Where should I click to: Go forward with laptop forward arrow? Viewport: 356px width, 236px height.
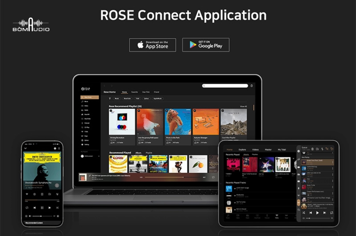(x=112, y=86)
